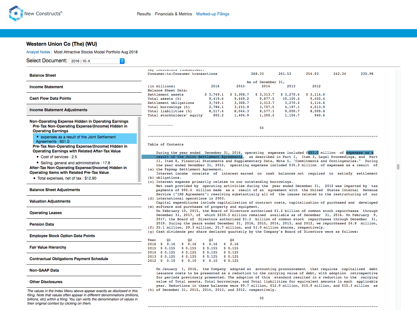The image size is (417, 310).
Task: Click Western Union Co (The) (WU) title
Action: 62,44
